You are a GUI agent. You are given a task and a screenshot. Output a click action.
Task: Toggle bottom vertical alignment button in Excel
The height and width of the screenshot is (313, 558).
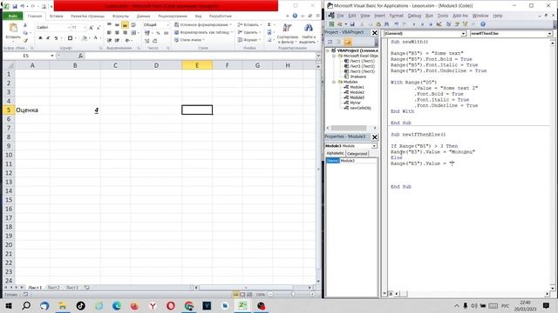tap(125, 24)
